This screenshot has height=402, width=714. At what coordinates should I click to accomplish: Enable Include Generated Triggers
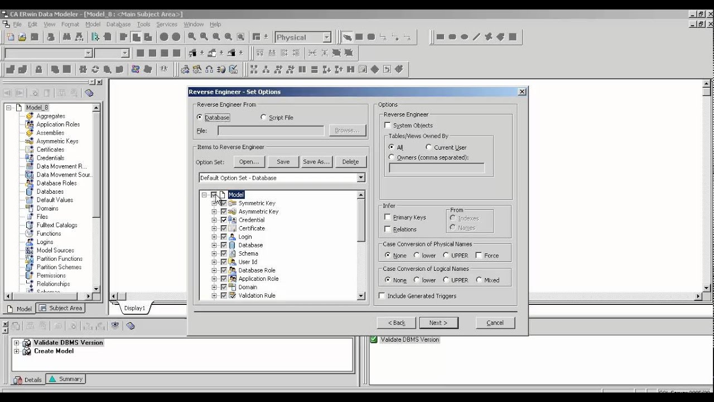(382, 296)
